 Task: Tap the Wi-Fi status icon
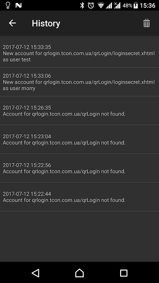click(x=101, y=5)
